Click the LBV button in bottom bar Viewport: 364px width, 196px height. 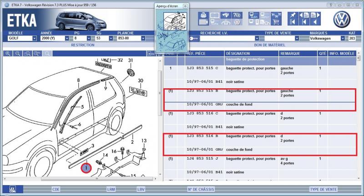pos(141,189)
